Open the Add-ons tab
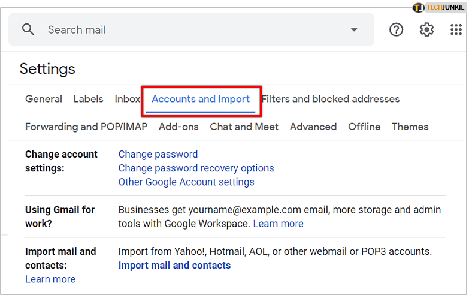This screenshot has width=469, height=295. pos(178,127)
